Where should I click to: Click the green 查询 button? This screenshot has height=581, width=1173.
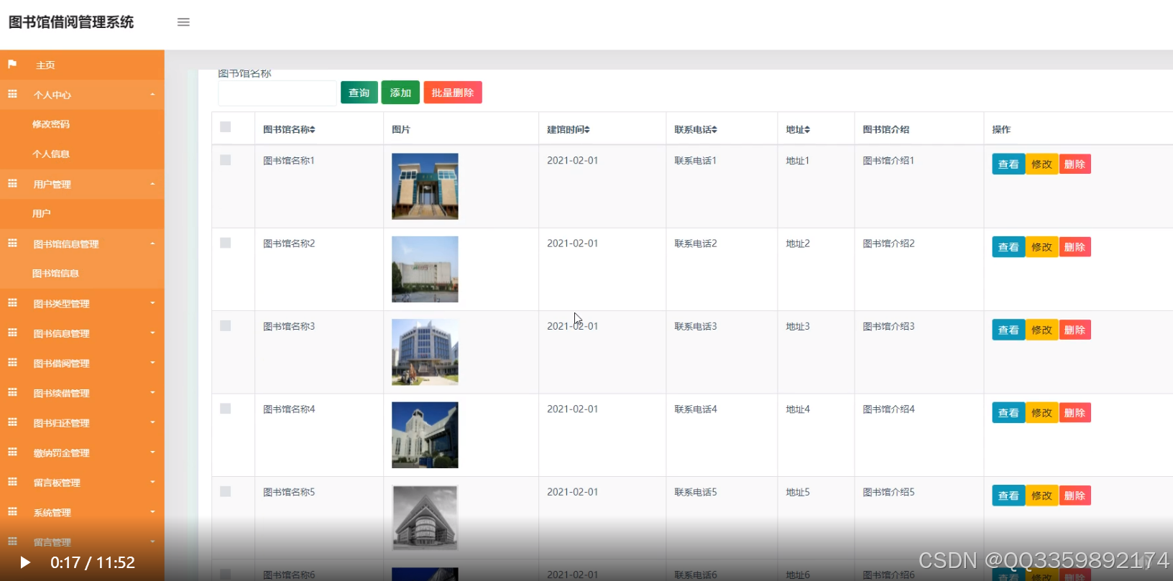359,93
